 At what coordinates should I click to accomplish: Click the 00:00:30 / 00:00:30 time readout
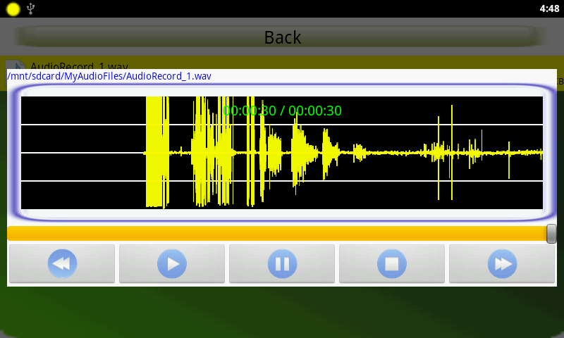282,111
